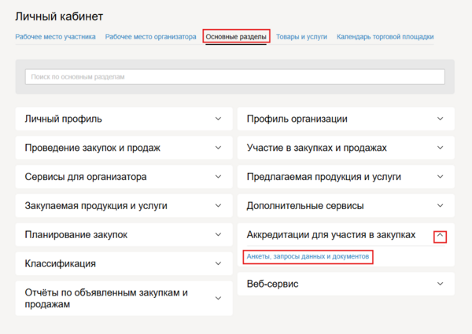Expand Предлагаемая продукция и услуги section

(x=440, y=177)
